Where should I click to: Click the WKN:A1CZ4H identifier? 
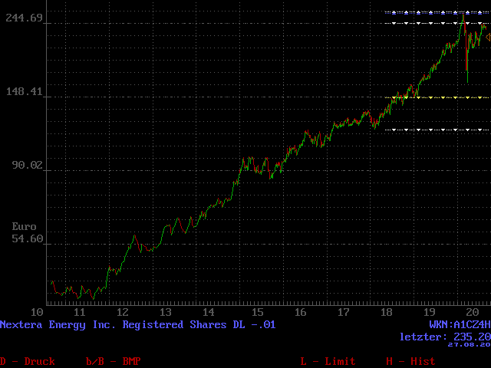click(x=459, y=325)
